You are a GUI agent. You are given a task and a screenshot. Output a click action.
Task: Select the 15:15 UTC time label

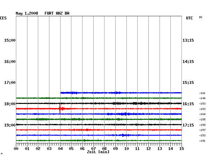(188, 83)
